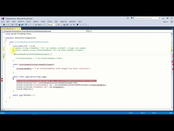Click the Quick Launch magnifier icon
Image resolution: width=174 pixels, height=131 pixels.
click(x=159, y=18)
